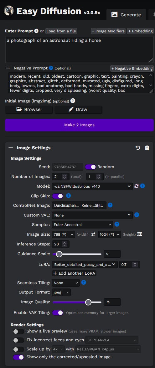Click Browse for initial image
This screenshot has width=155, height=368.
coord(29,109)
